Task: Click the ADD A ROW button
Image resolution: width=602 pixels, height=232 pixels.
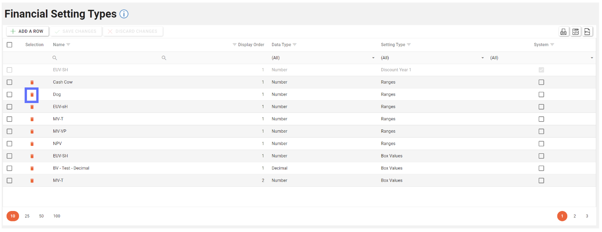Action: point(27,31)
